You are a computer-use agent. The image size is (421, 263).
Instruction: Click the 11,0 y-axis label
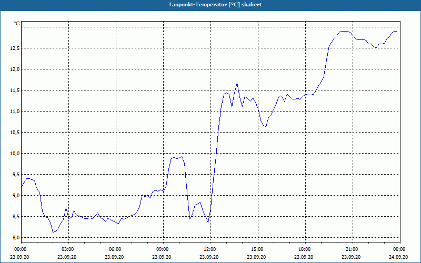(15, 112)
